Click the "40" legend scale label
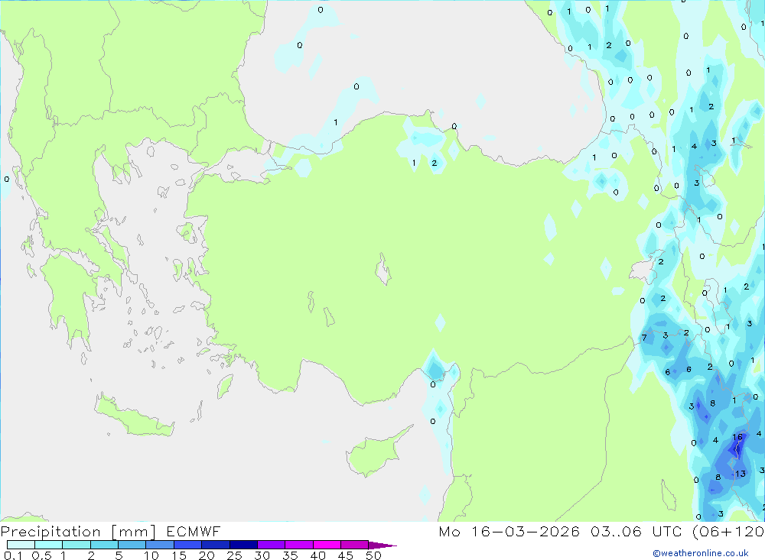This screenshot has height=560, width=765. click(x=318, y=555)
